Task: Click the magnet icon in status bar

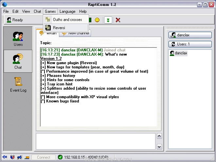Action: click(x=12, y=157)
